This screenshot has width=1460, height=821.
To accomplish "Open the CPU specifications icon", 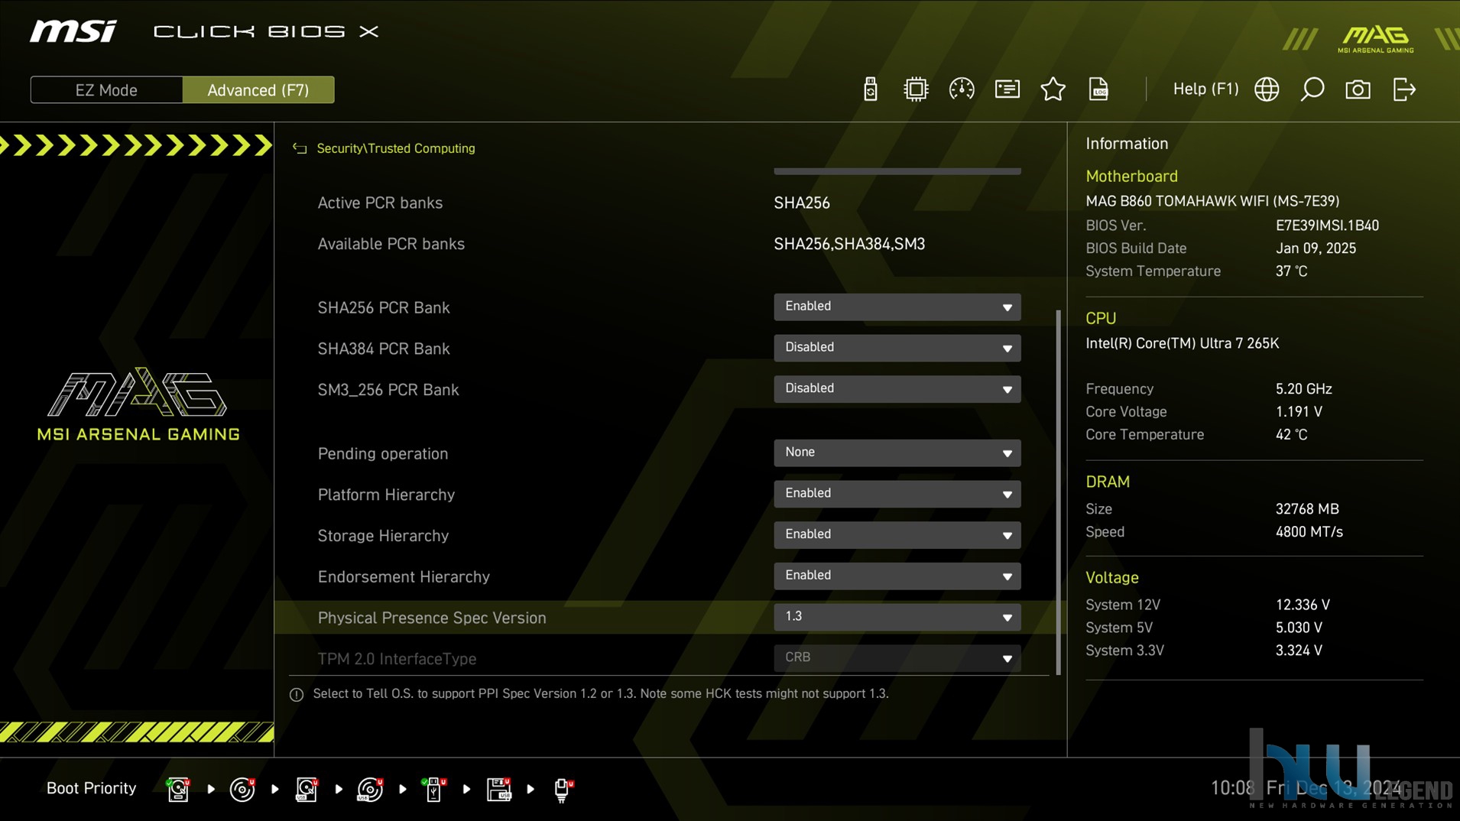I will tap(916, 89).
